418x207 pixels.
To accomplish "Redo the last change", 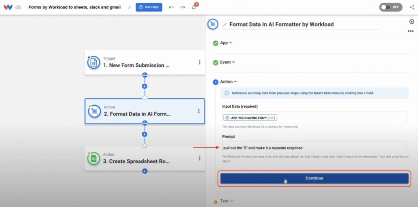I will tap(182, 7).
